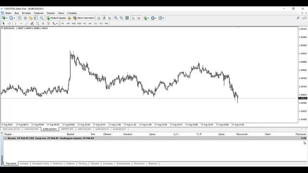Image resolution: width=308 pixels, height=173 pixels.
Task: Toggle the Navigator star folder icon
Action: [x=31, y=18]
